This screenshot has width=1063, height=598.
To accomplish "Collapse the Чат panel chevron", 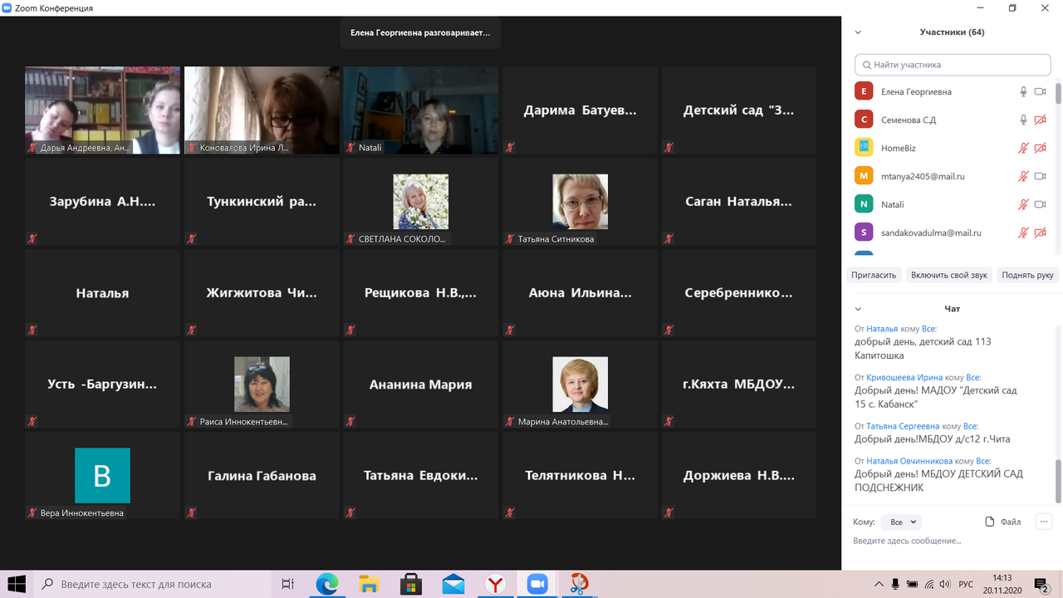I will click(x=858, y=309).
